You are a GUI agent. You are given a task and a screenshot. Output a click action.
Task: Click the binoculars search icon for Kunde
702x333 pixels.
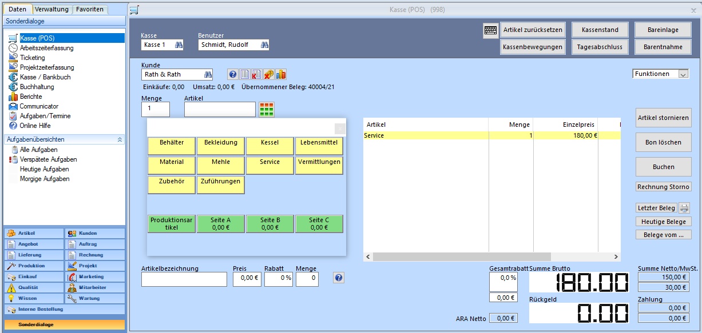[208, 74]
